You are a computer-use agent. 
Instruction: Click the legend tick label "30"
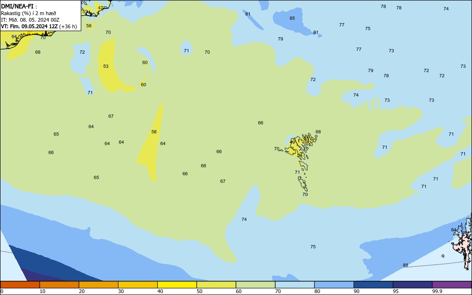tap(121, 291)
